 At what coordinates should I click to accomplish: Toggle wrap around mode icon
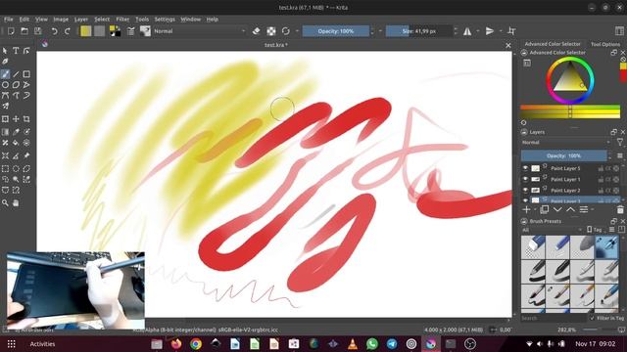tap(511, 31)
